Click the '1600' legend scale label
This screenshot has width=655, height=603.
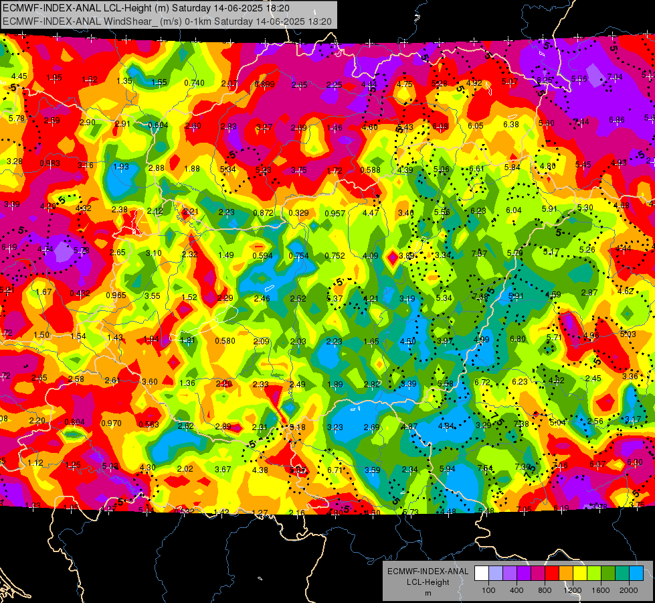pos(601,590)
